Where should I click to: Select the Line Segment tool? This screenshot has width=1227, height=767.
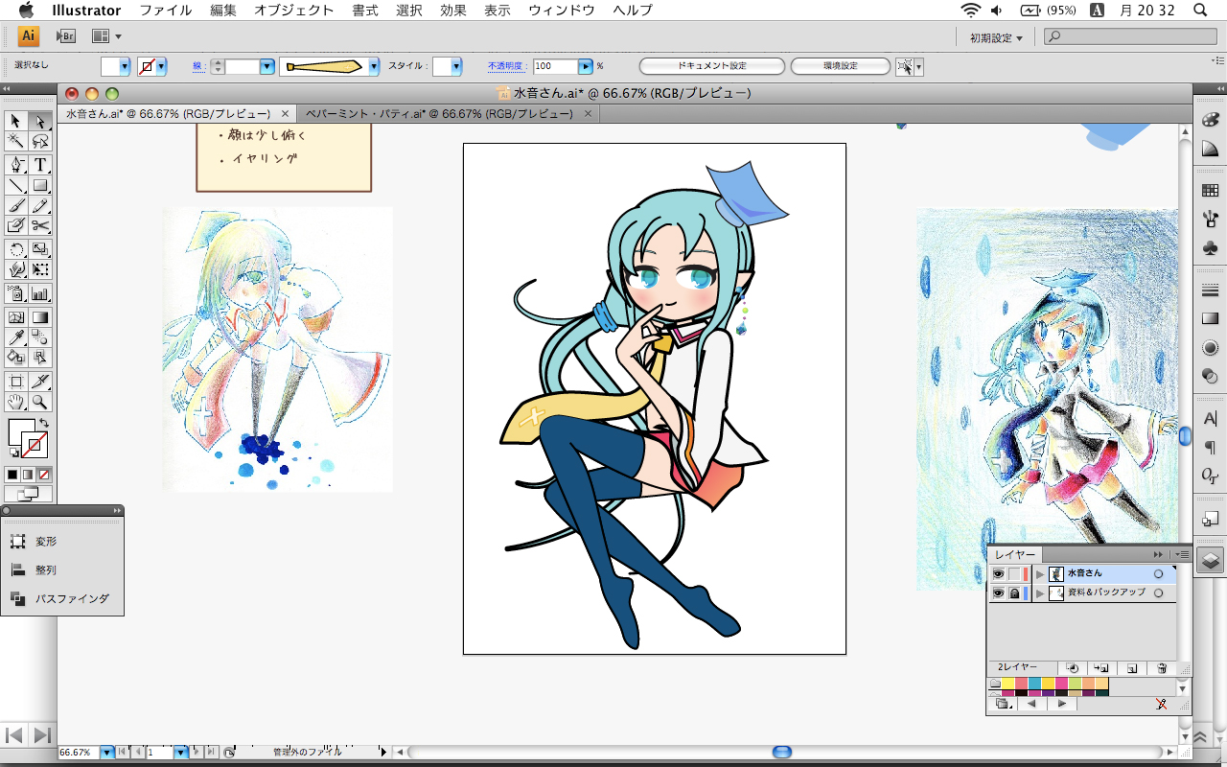16,185
